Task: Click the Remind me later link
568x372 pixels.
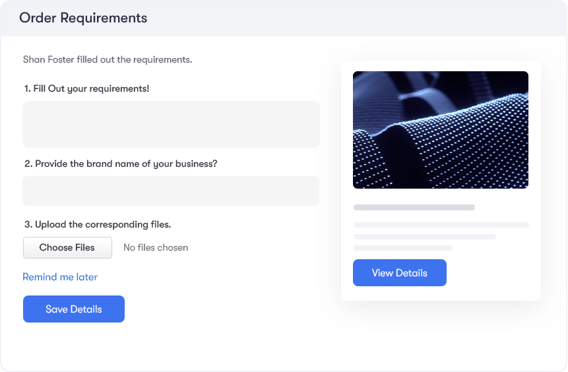Action: 60,277
